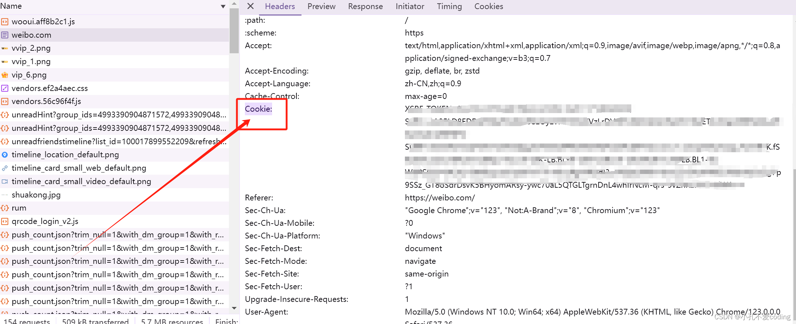Click the document icon of weibo.com
The image size is (796, 324).
[5, 35]
